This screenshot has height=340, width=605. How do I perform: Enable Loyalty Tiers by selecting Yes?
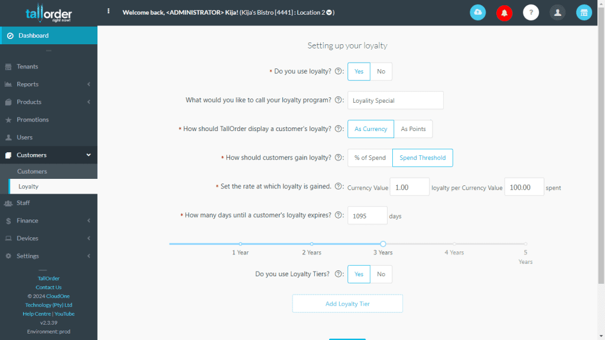click(x=359, y=274)
